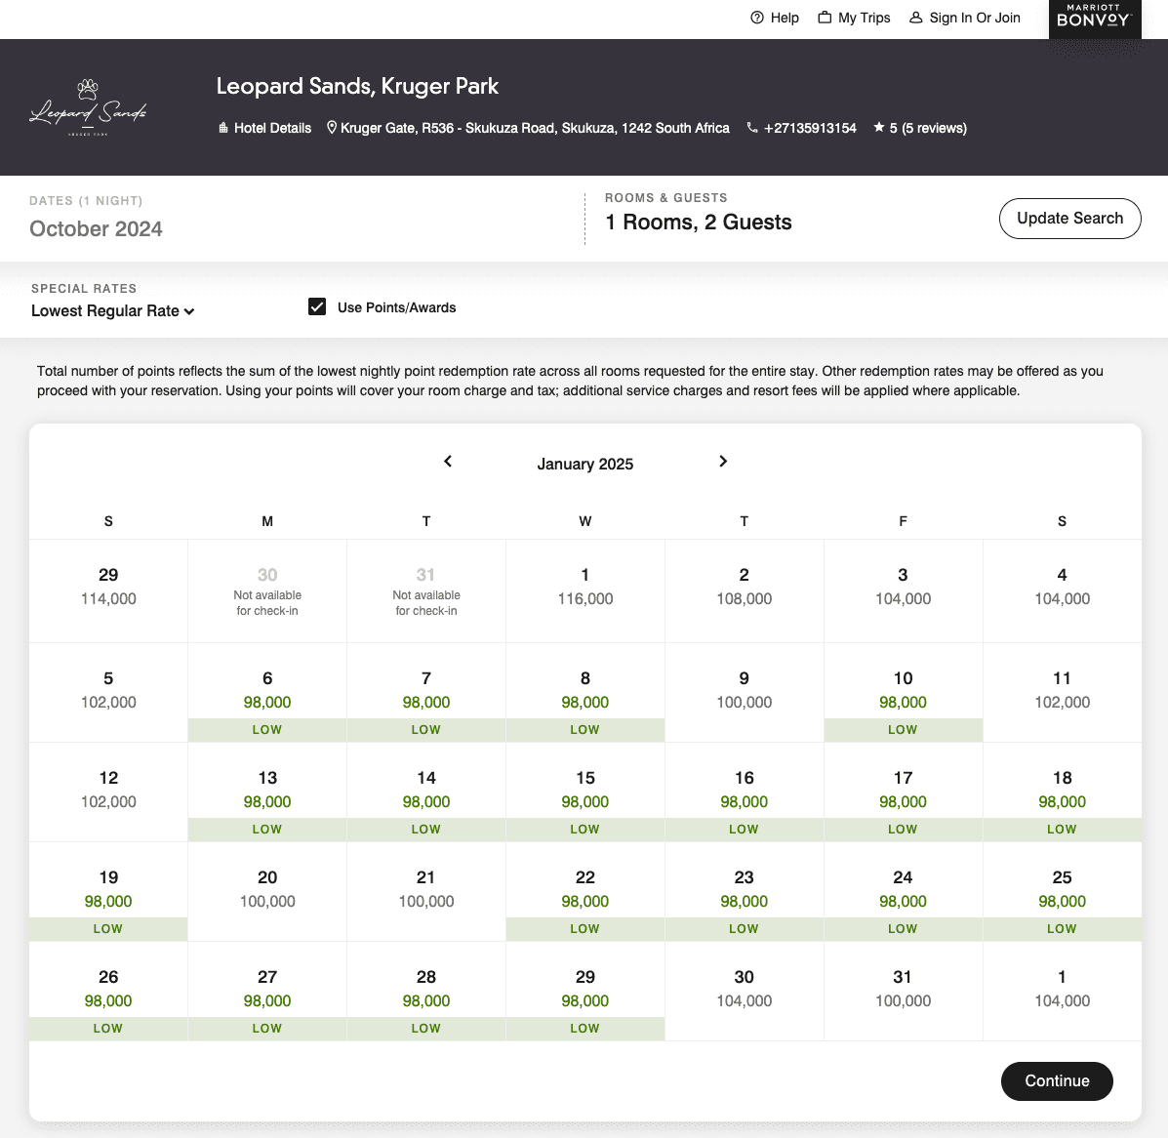Screen dimensions: 1168x1138
Task: Click the map pin address icon
Action: tap(332, 128)
